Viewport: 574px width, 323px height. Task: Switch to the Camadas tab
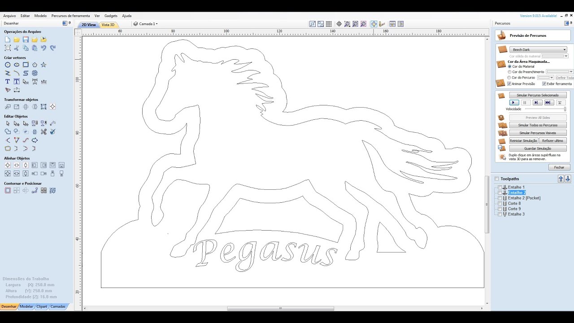click(x=58, y=306)
